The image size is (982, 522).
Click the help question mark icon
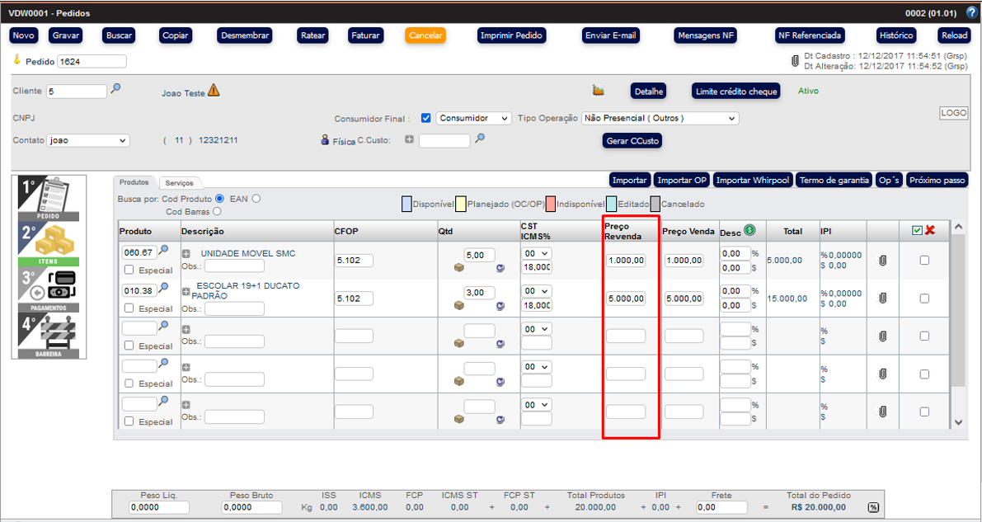pos(972,13)
